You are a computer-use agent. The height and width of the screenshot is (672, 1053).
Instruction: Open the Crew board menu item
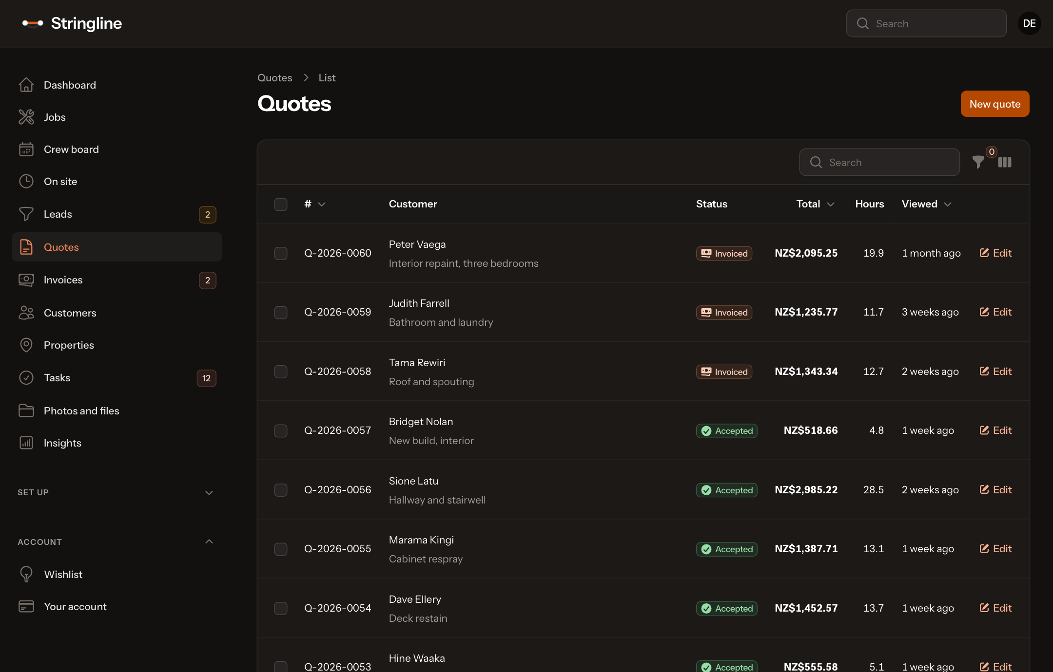click(117, 149)
